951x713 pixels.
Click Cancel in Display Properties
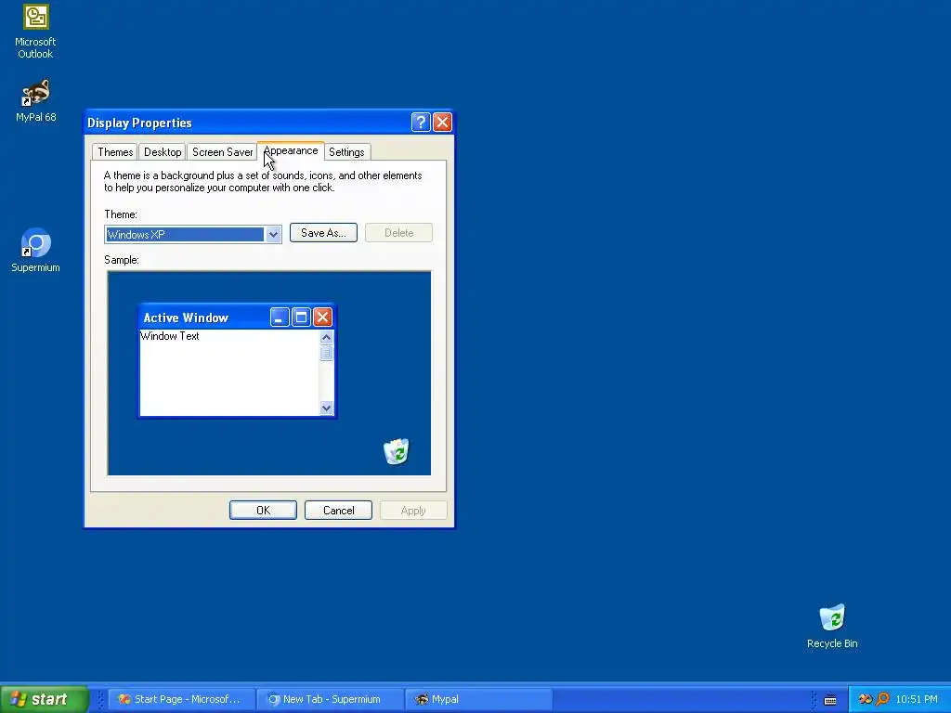point(338,511)
